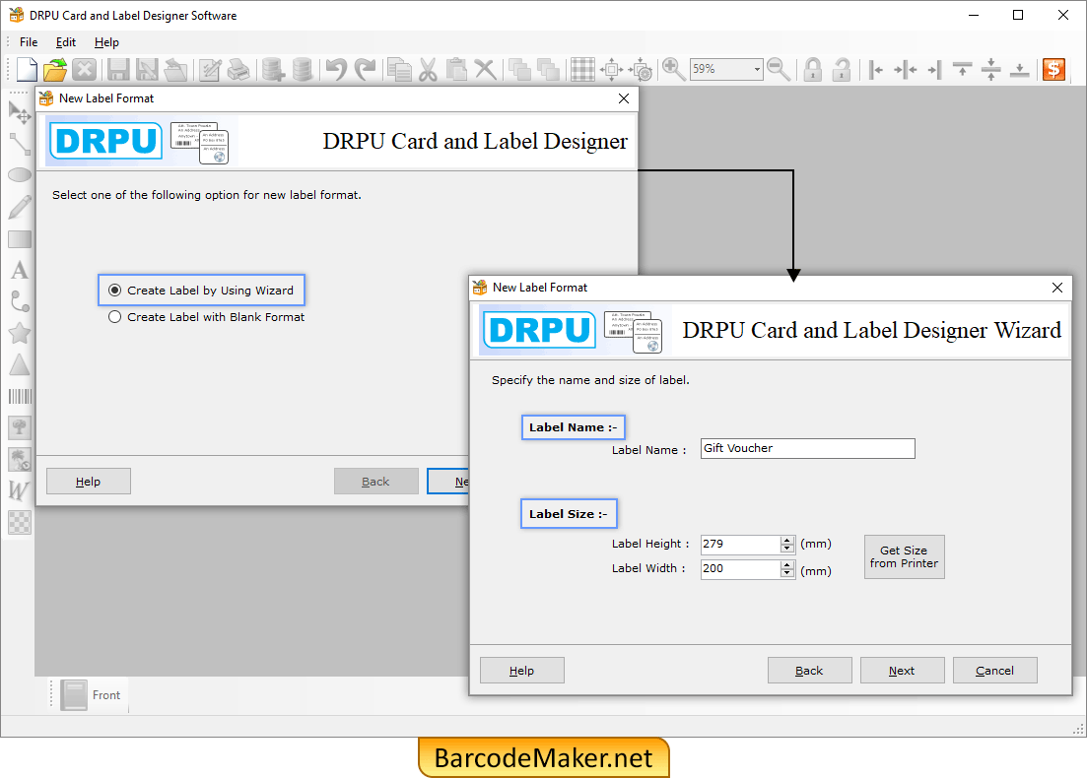Select the Create Label by Using Wizard option

coord(202,291)
